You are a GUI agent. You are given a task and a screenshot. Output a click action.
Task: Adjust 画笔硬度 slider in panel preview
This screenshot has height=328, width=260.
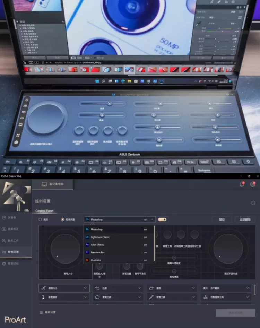(x=174, y=271)
